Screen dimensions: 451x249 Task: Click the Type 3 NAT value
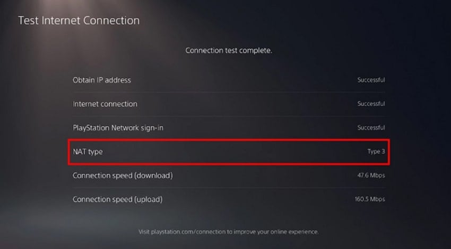click(x=376, y=152)
